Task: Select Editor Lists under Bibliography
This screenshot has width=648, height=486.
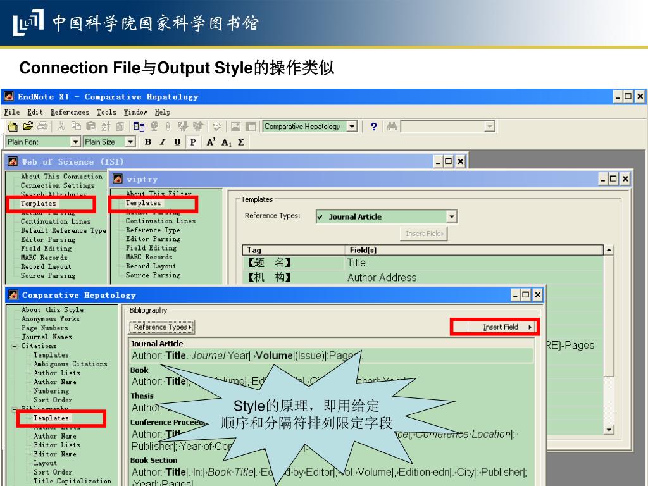Action: (56, 445)
